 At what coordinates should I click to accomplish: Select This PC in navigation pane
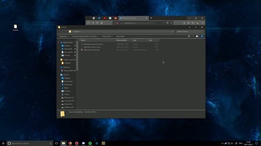tap(64, 75)
